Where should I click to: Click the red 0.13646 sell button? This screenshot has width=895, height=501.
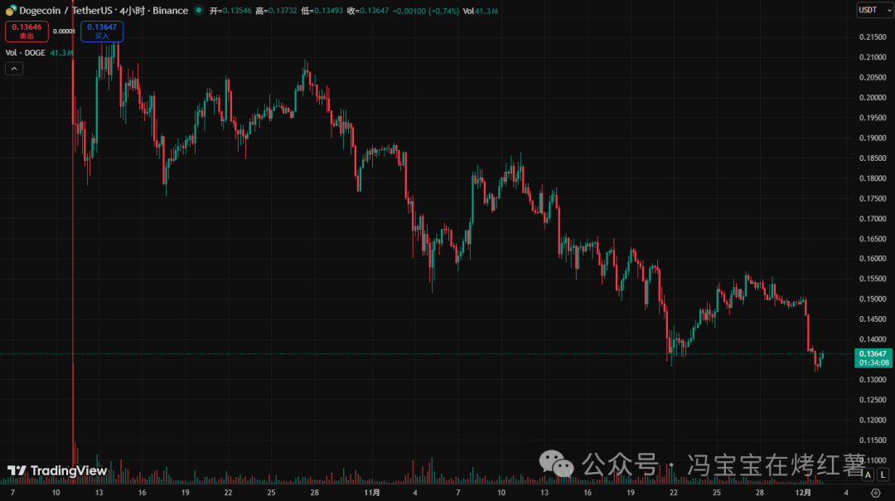pyautogui.click(x=27, y=32)
